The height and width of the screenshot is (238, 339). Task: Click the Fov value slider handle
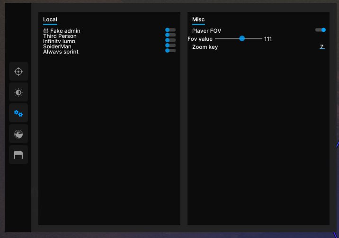[242, 38]
